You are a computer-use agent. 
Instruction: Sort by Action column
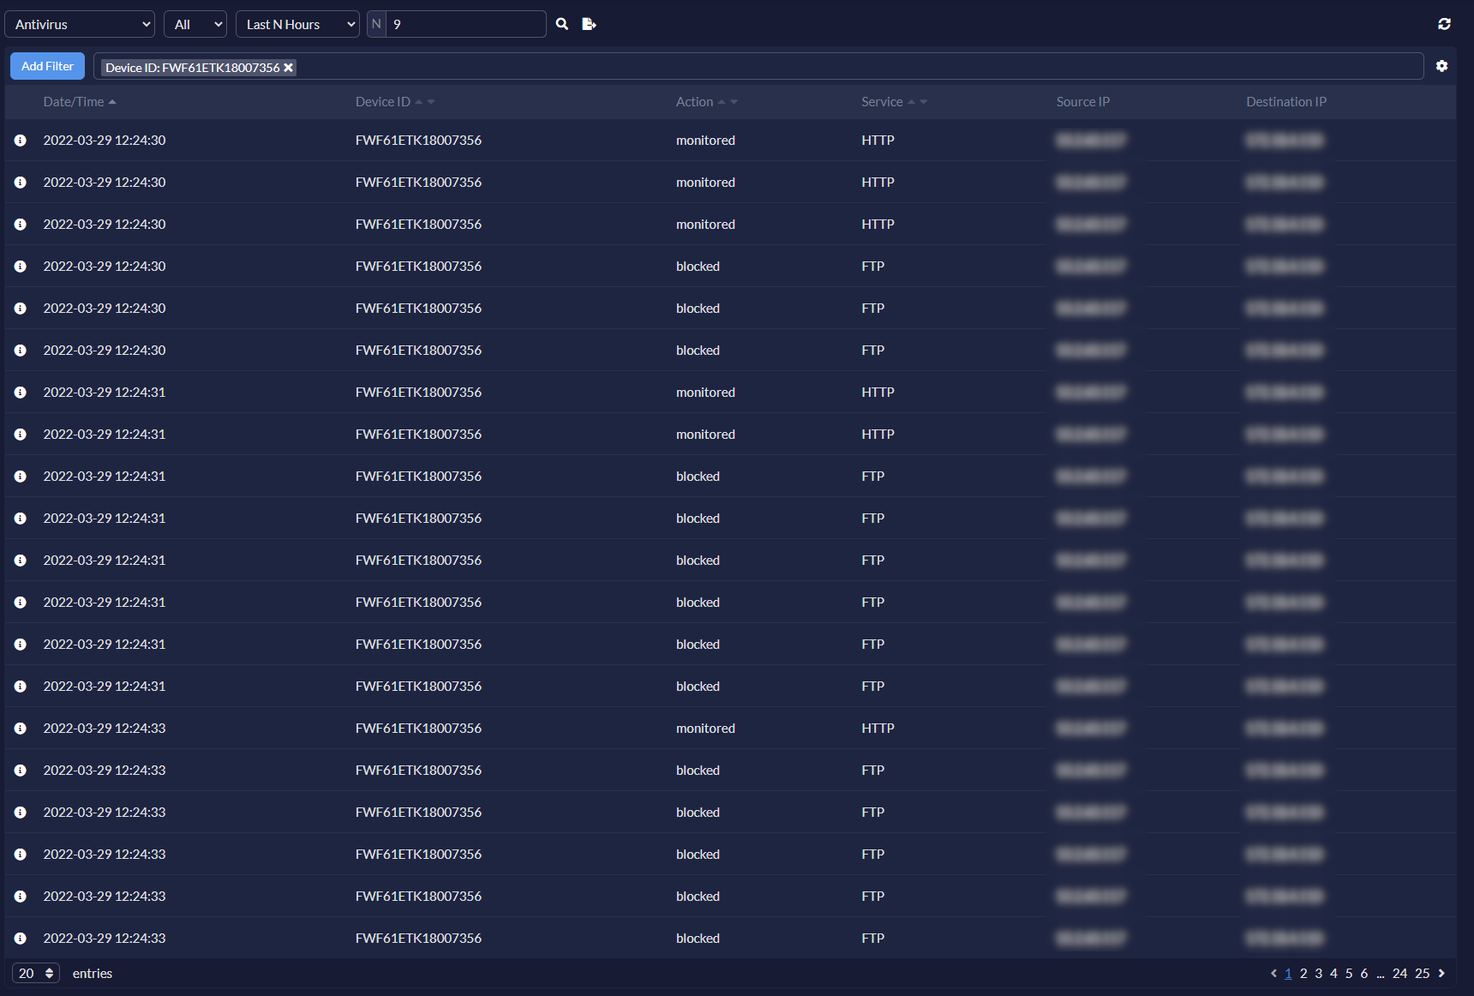click(x=706, y=102)
